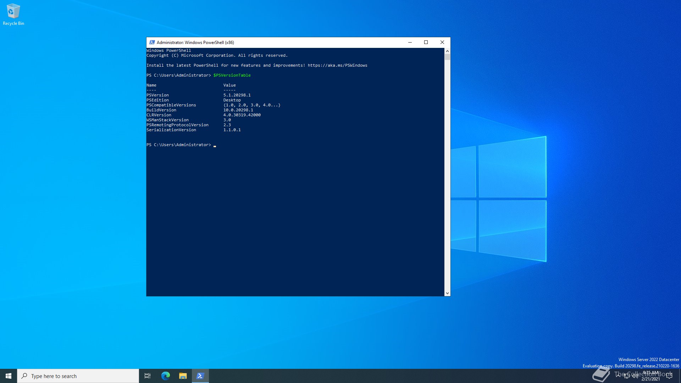Click the PowerShell scrollbar down arrow

(447, 293)
